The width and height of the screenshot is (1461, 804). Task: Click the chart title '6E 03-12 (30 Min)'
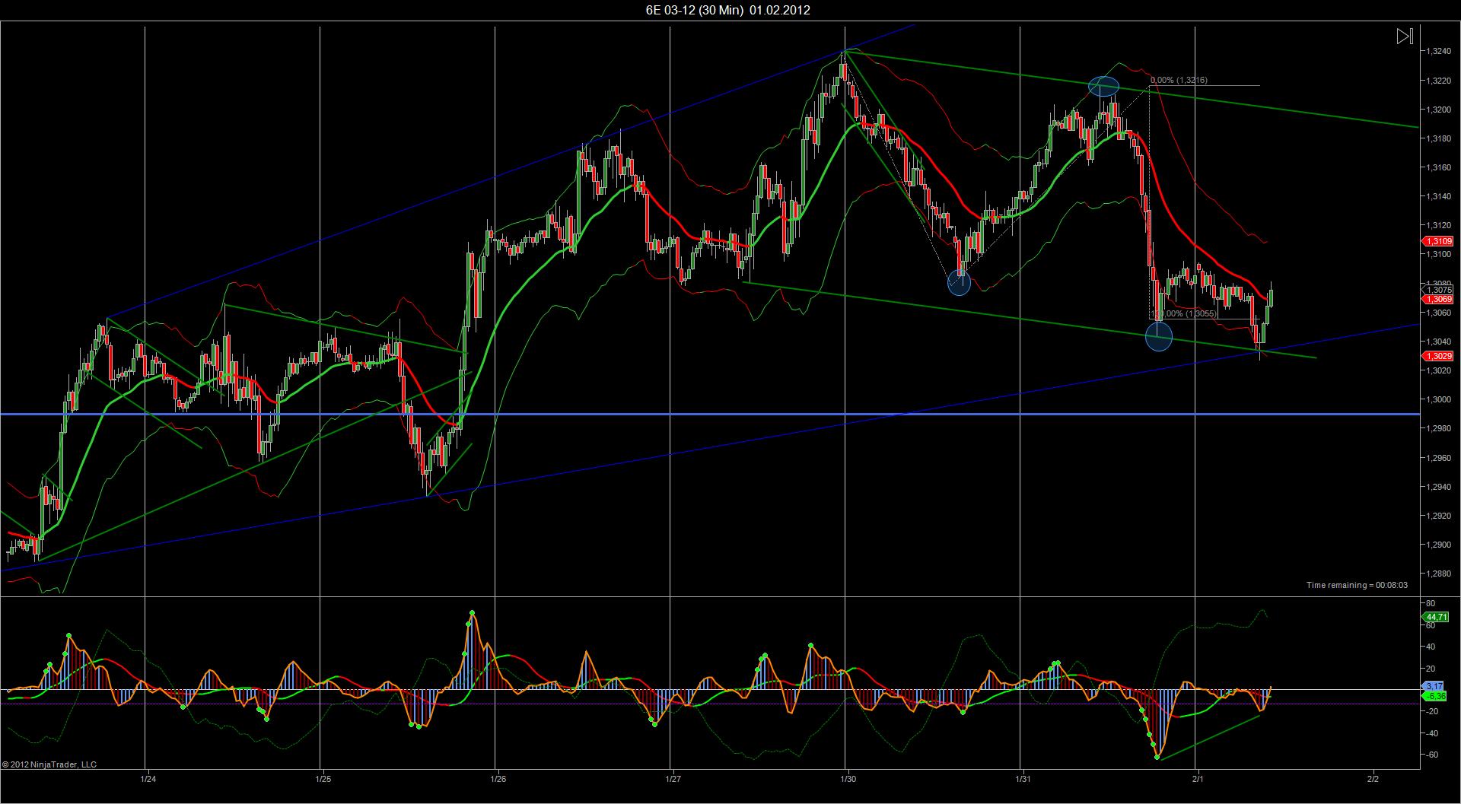pyautogui.click(x=695, y=10)
